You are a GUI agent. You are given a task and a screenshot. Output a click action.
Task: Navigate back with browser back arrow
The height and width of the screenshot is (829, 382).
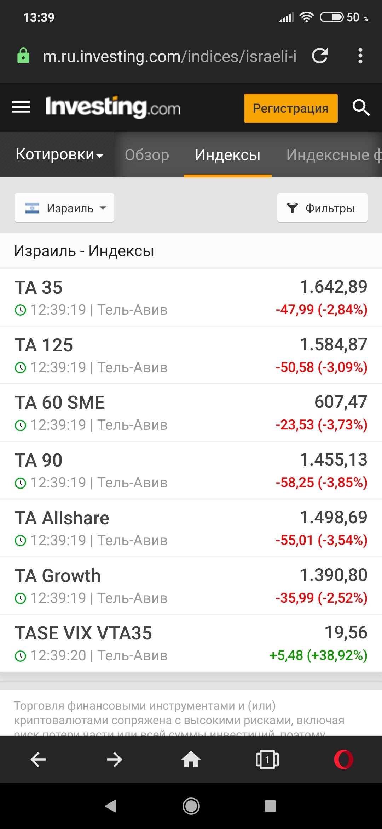38,760
